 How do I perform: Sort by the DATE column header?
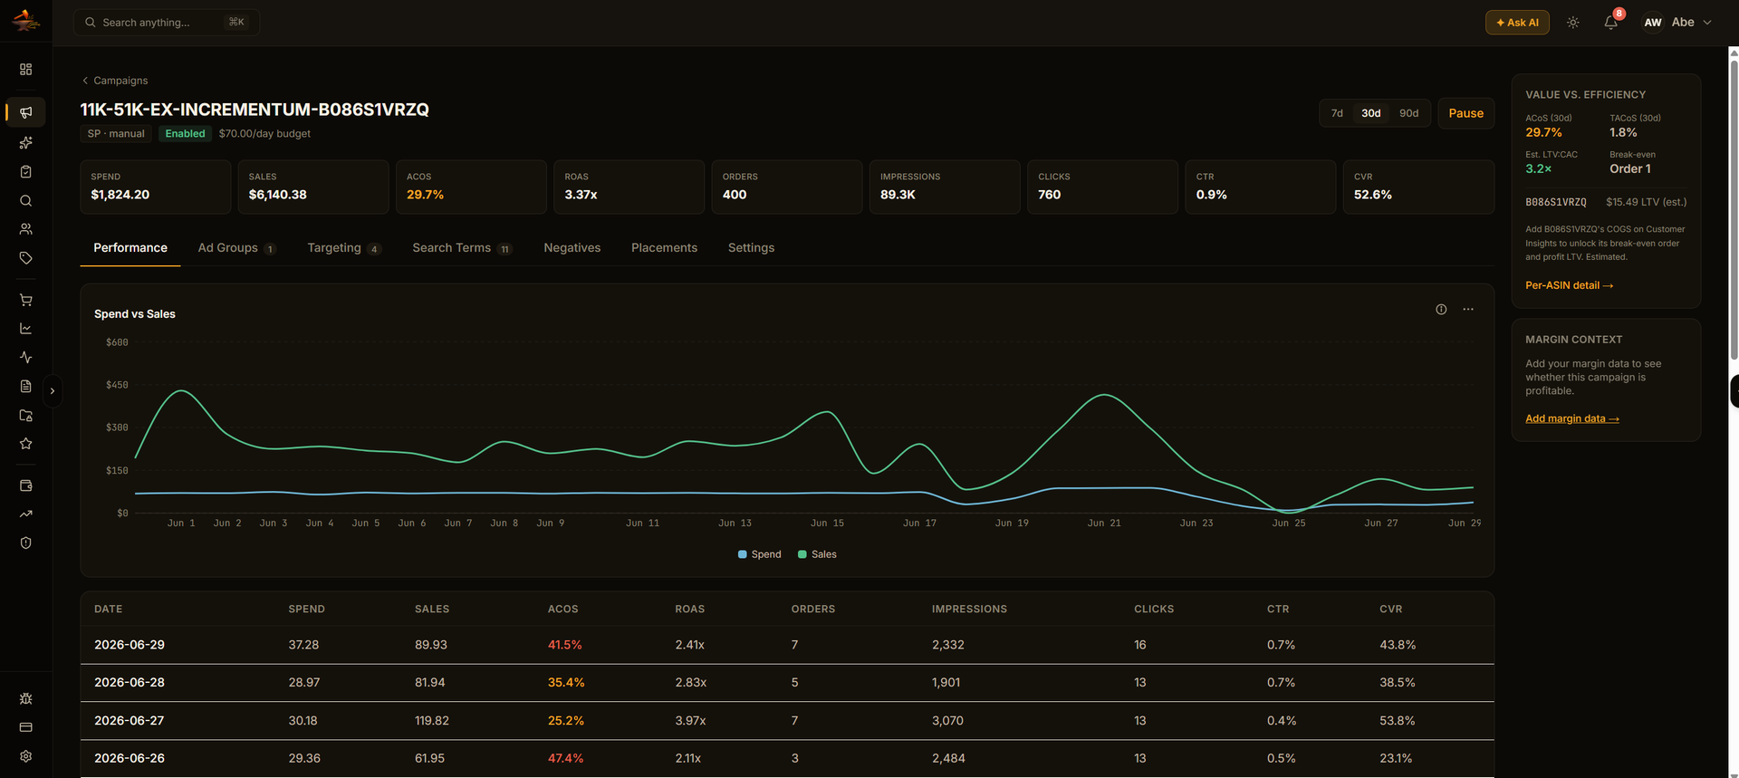click(108, 610)
